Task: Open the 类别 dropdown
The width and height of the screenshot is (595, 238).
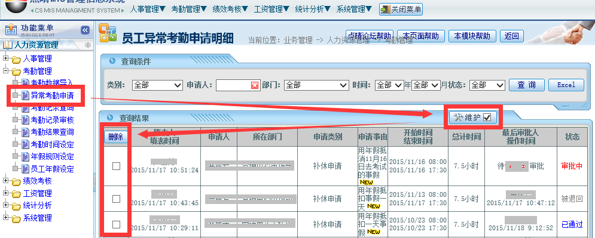Action: pyautogui.click(x=157, y=85)
